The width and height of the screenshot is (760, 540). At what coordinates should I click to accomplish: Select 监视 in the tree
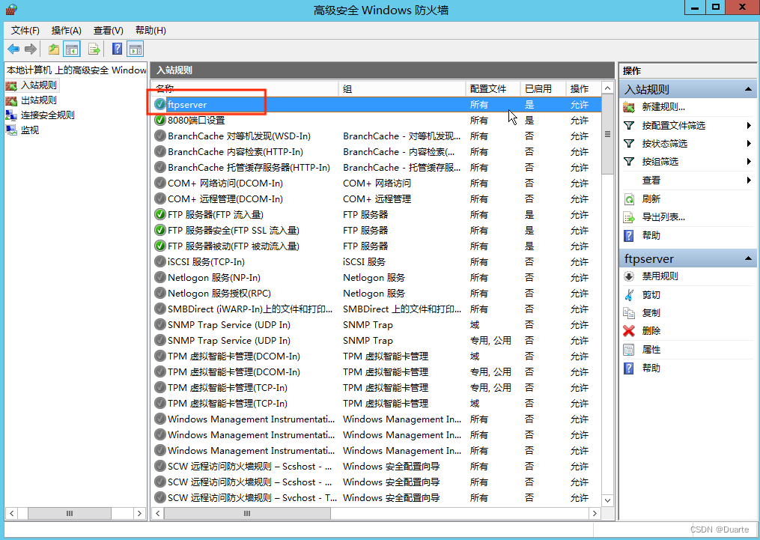(x=29, y=130)
